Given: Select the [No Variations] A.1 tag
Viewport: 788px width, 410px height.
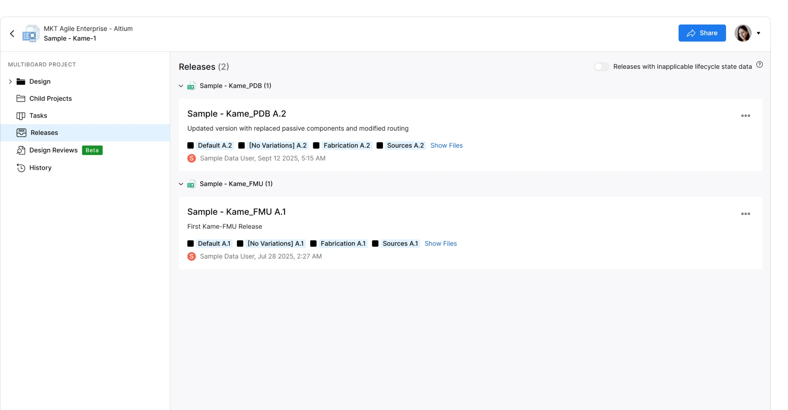Looking at the screenshot, I should [276, 244].
